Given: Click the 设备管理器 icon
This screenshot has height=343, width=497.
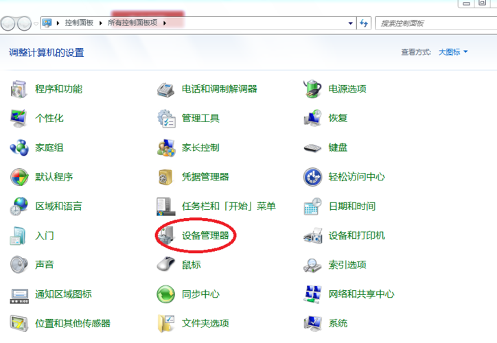Looking at the screenshot, I should click(x=166, y=235).
